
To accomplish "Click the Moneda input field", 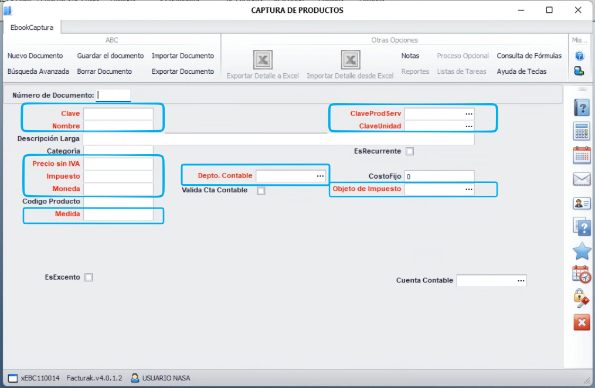I will coord(118,189).
